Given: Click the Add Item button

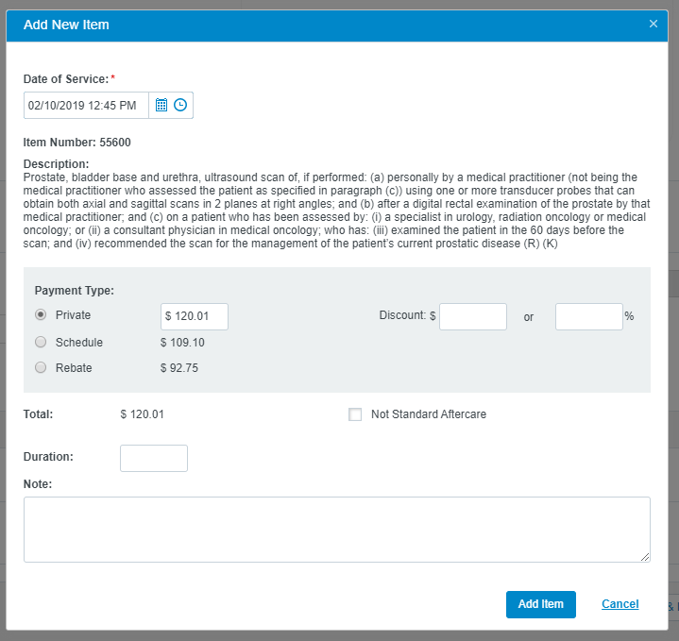Looking at the screenshot, I should coord(541,604).
